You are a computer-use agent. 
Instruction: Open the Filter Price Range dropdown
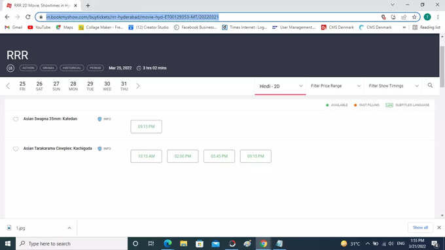(336, 86)
